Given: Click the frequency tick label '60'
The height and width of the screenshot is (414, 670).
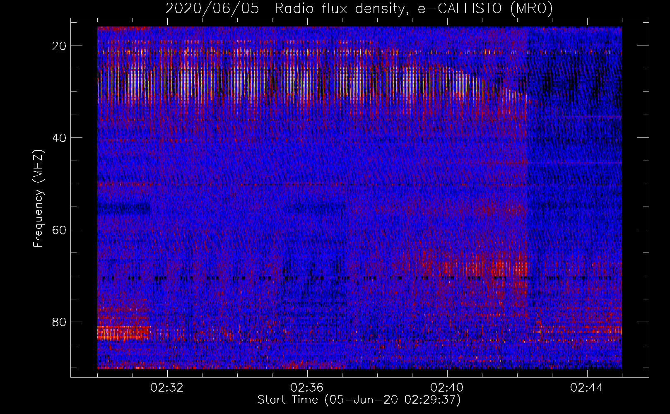Looking at the screenshot, I should 59,230.
